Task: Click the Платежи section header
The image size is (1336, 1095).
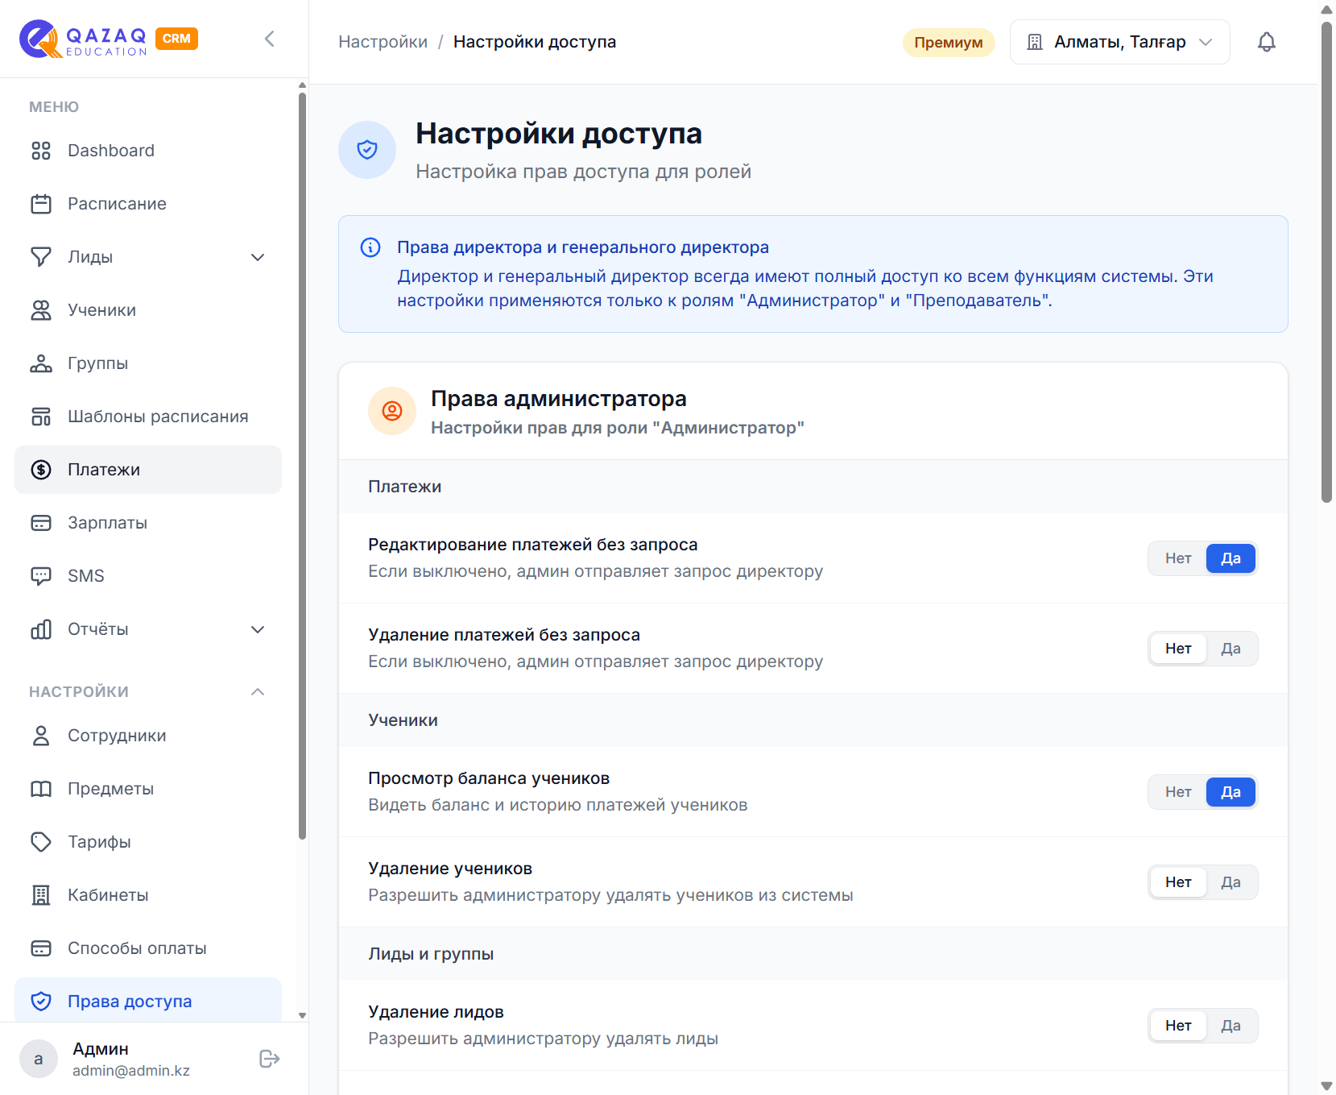Action: [x=813, y=487]
